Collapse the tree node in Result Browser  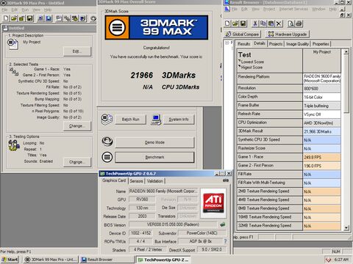(x=227, y=43)
